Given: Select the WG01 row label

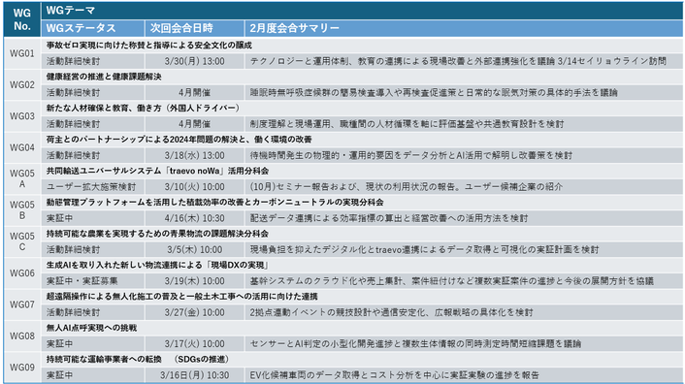Looking at the screenshot, I should 22,53.
